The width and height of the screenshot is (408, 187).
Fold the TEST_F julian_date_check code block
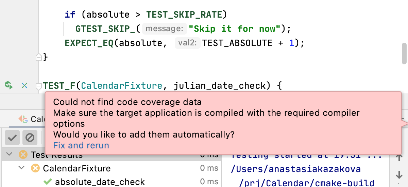click(x=38, y=86)
